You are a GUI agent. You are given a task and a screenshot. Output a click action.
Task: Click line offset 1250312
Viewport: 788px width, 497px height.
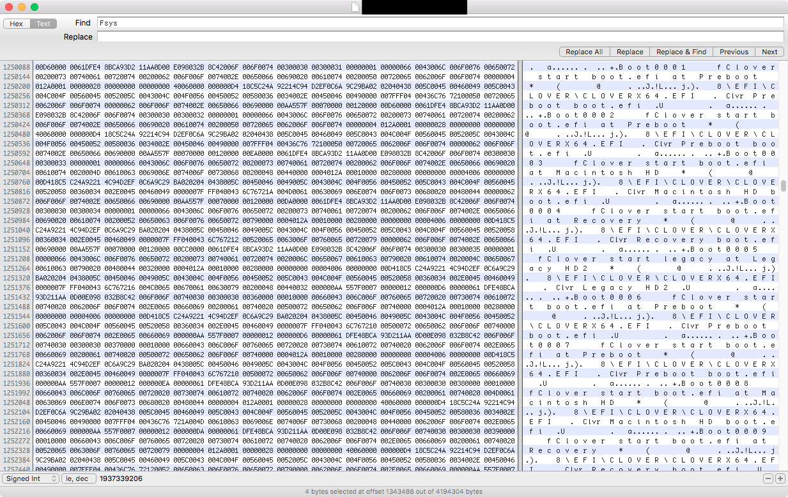point(16,105)
